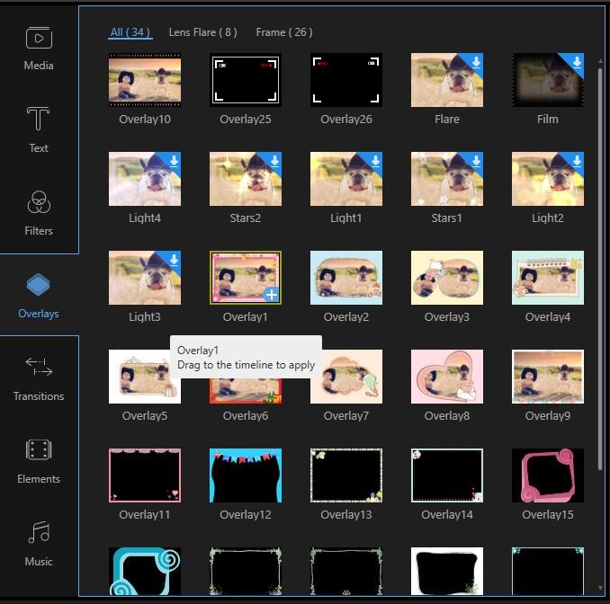Viewport: 610px width, 604px height.
Task: Select the Overlay26 thumbnail
Action: [346, 80]
